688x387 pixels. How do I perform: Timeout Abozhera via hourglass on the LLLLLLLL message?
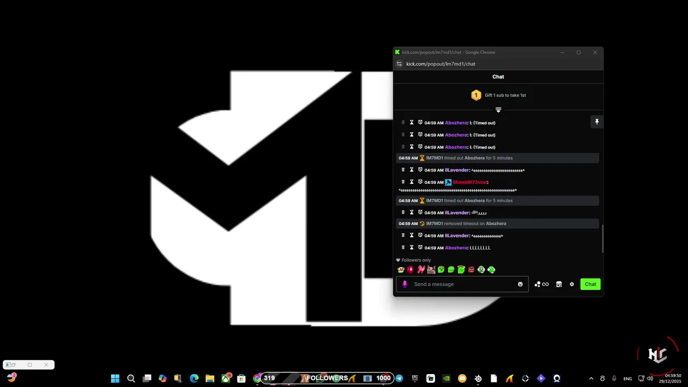pos(412,248)
